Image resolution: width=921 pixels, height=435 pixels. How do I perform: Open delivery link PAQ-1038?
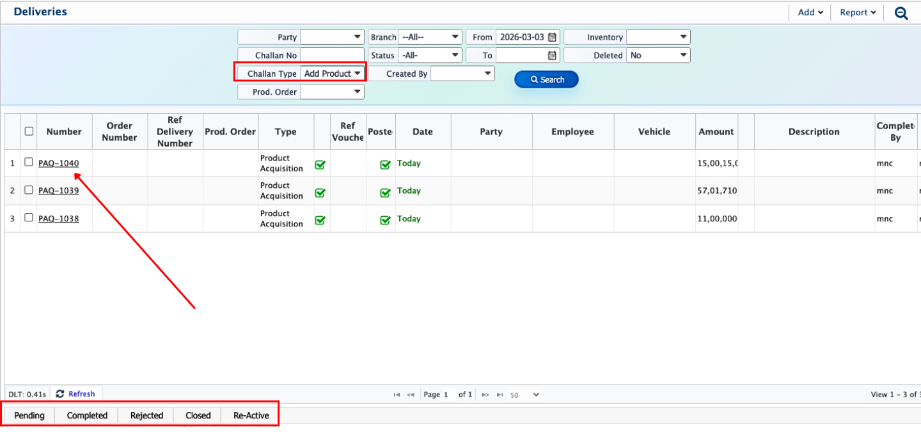coord(58,219)
